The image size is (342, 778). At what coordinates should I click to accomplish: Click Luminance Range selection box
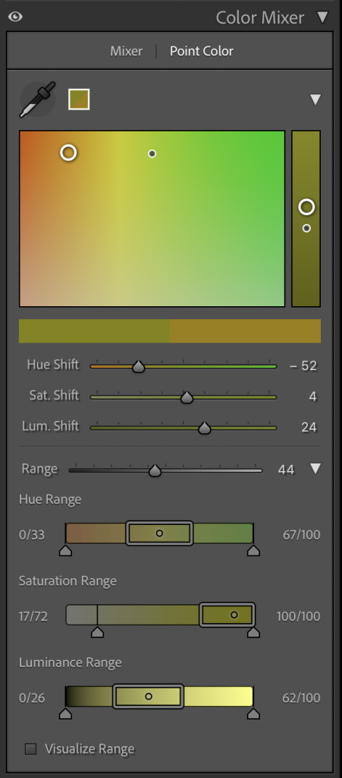[x=148, y=697]
